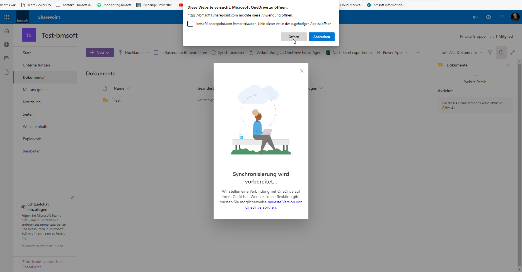This screenshot has width=522, height=272.
Task: Expand the Hochladen dropdown chevron
Action: tap(148, 53)
